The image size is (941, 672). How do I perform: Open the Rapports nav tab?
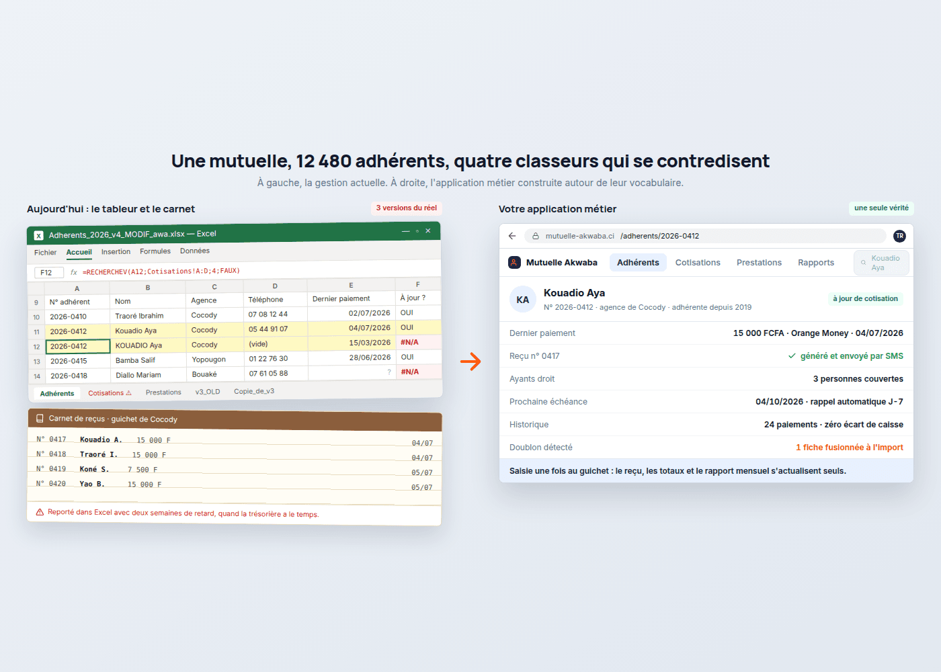(x=816, y=263)
